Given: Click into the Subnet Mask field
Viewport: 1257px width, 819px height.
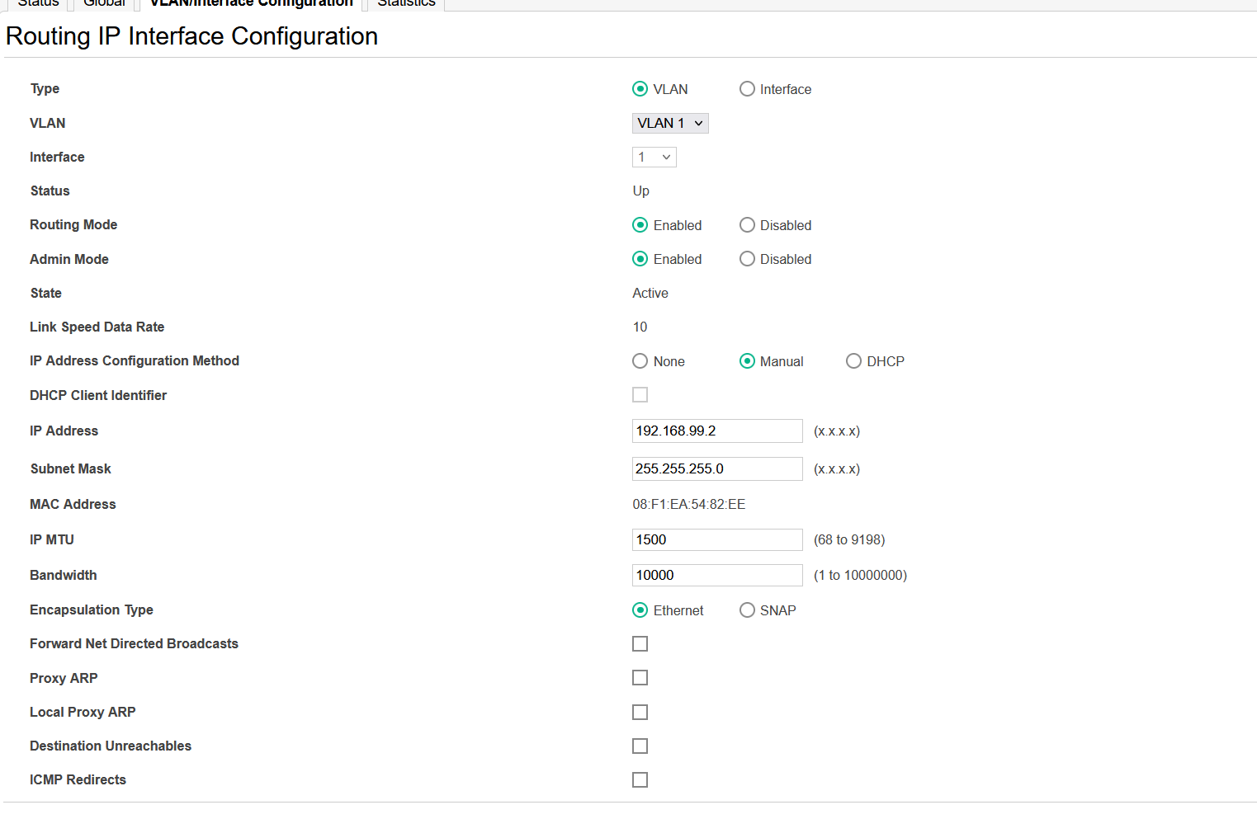Looking at the screenshot, I should [x=716, y=468].
